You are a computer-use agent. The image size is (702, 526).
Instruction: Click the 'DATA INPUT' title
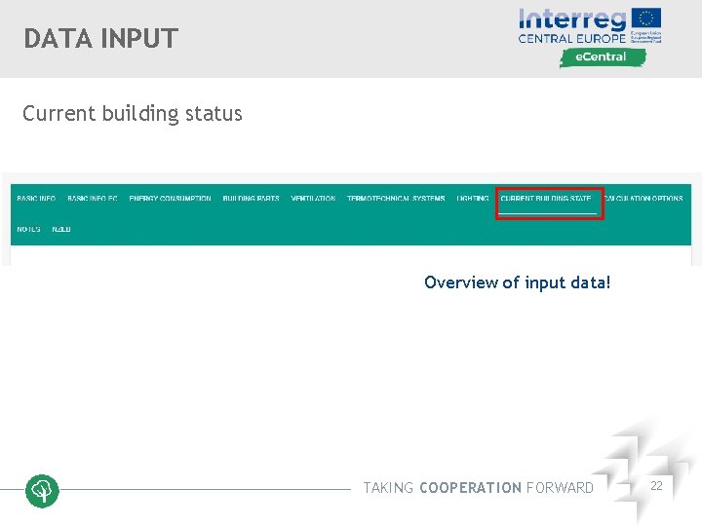pyautogui.click(x=101, y=38)
